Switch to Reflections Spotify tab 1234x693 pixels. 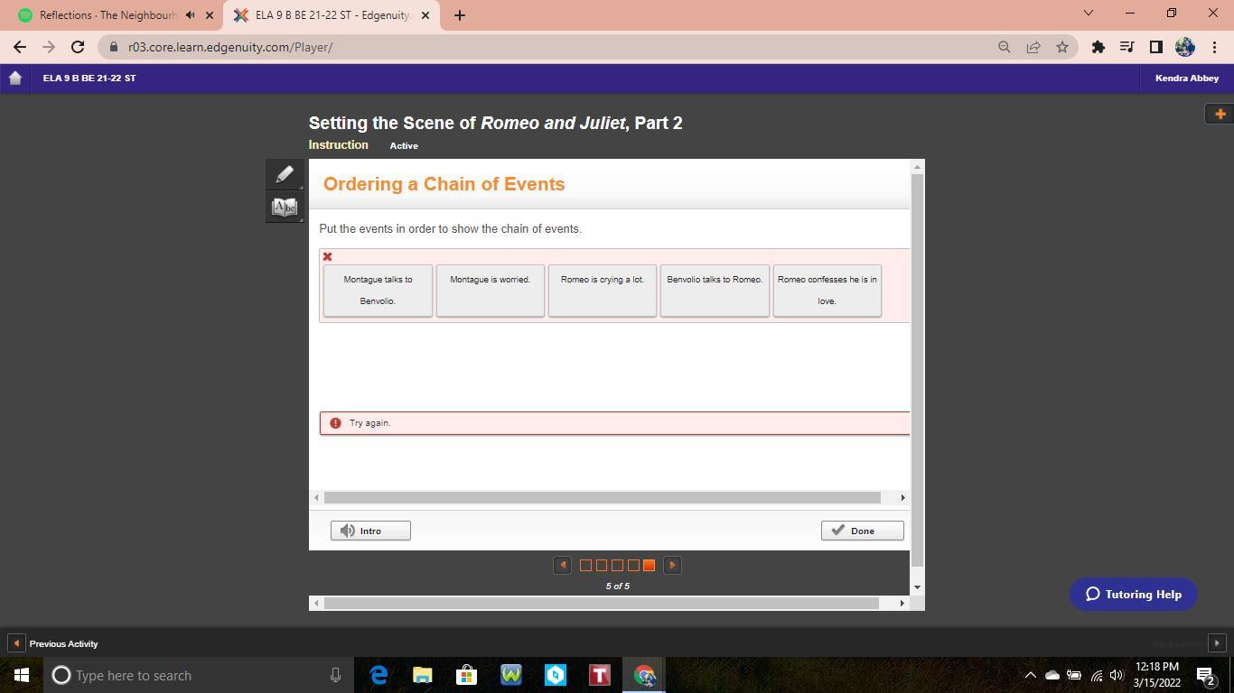[99, 15]
